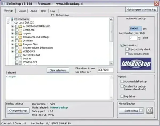The image size is (160, 126).
Task: Check the Program Files folder checkbox
Action: (x=17, y=44)
